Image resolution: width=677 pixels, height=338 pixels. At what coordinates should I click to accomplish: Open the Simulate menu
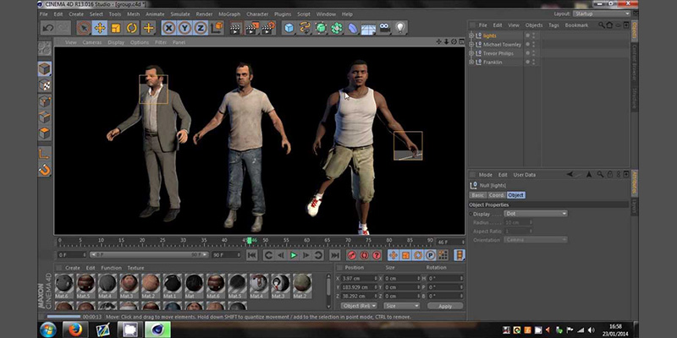[x=180, y=14]
